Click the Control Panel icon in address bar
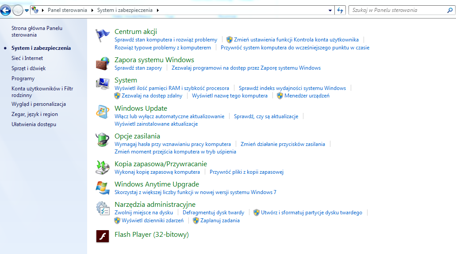The width and height of the screenshot is (456, 254). 35,10
